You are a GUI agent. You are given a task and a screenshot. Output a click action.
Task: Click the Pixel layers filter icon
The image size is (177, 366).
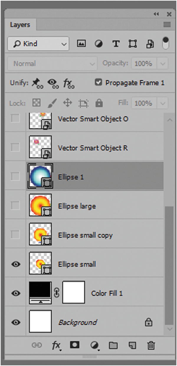pos(81,43)
